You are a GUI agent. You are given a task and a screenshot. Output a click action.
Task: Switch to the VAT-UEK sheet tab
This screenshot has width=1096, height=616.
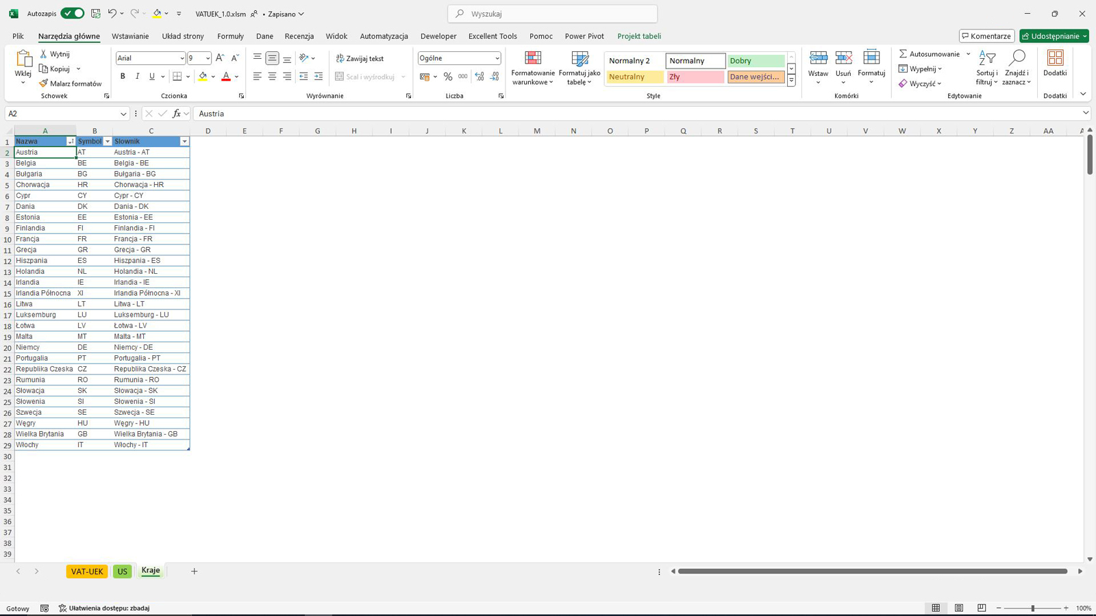[x=87, y=572]
